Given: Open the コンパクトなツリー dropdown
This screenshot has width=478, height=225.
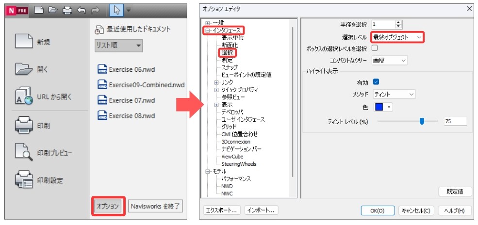Looking at the screenshot, I should pyautogui.click(x=390, y=61).
